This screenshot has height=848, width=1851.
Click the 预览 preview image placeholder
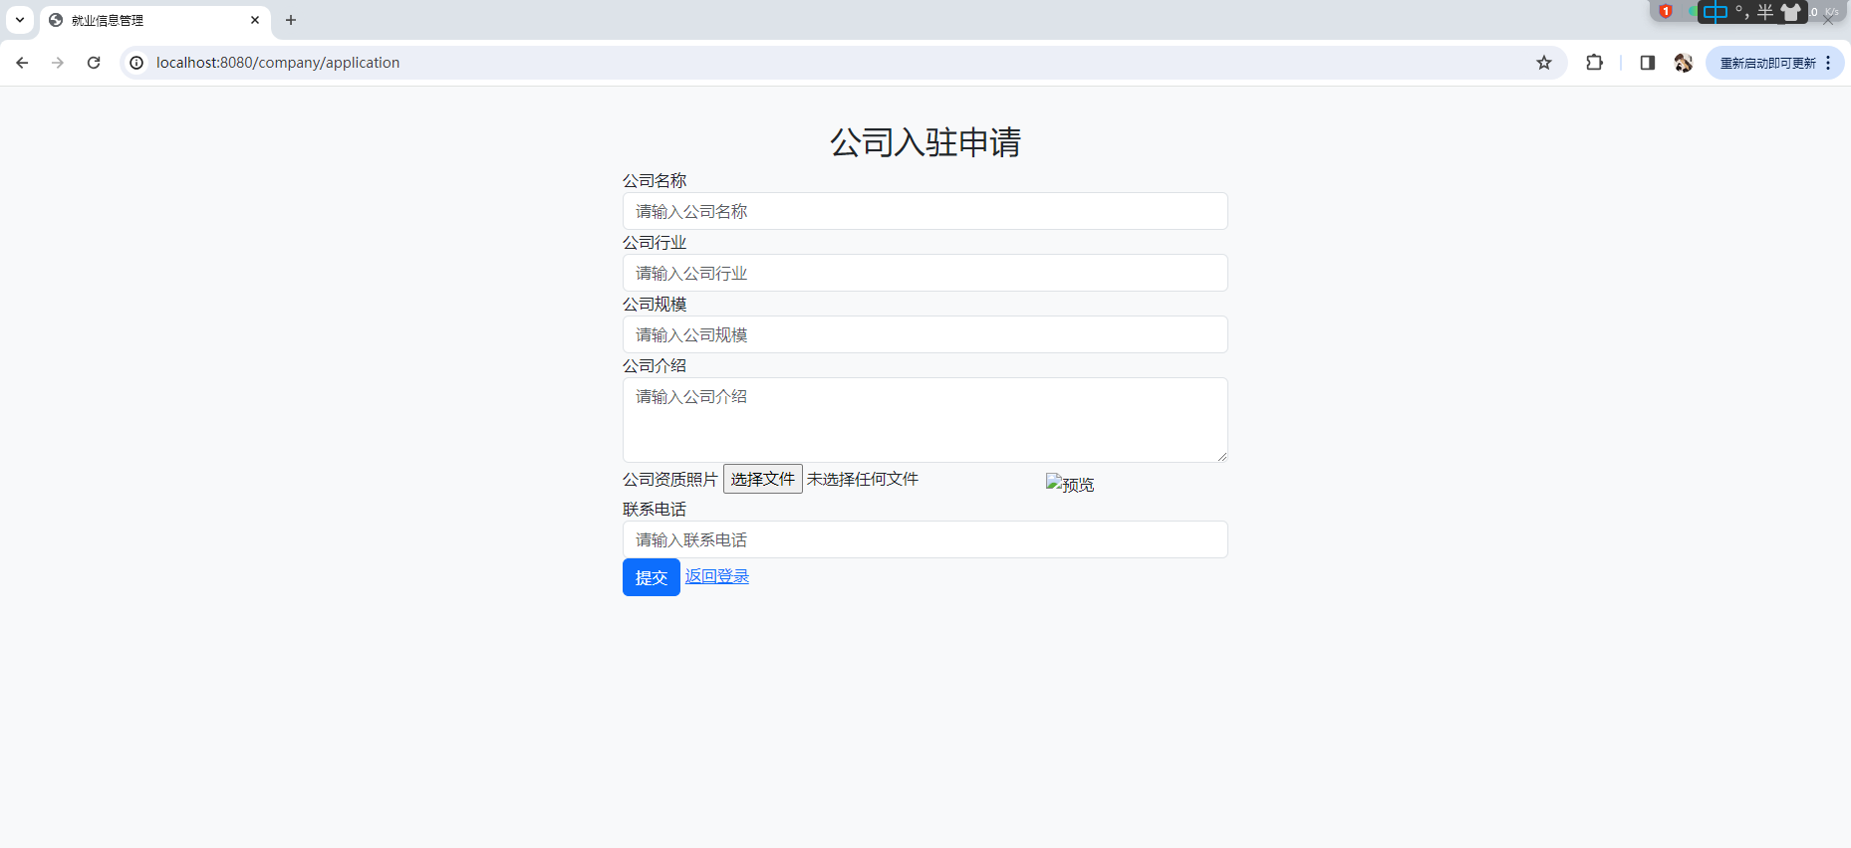pyautogui.click(x=1070, y=484)
